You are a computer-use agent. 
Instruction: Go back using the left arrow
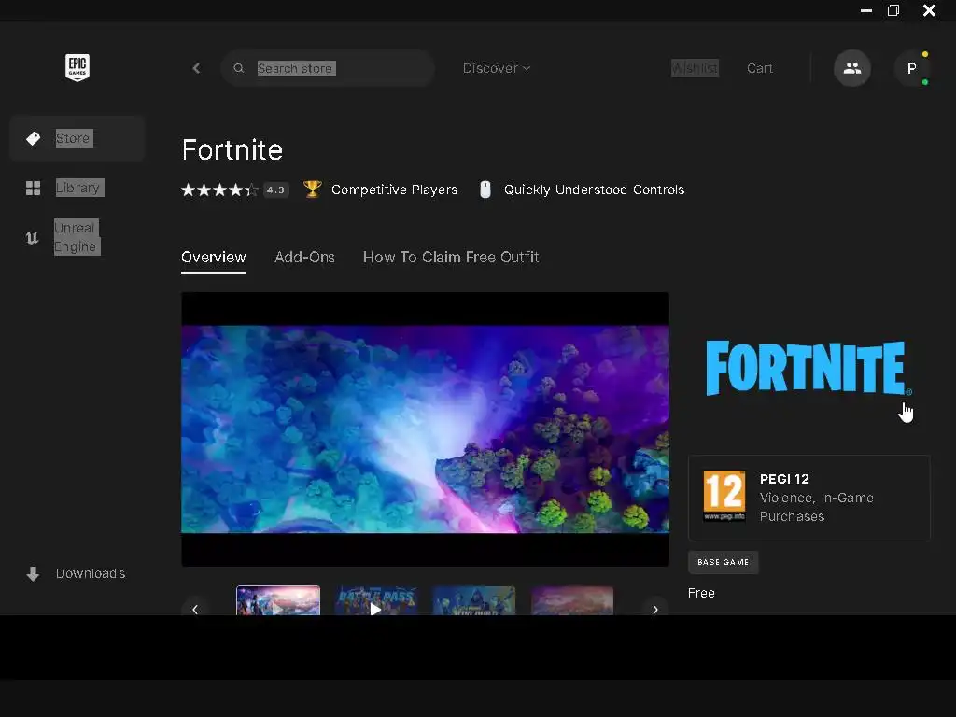point(196,68)
